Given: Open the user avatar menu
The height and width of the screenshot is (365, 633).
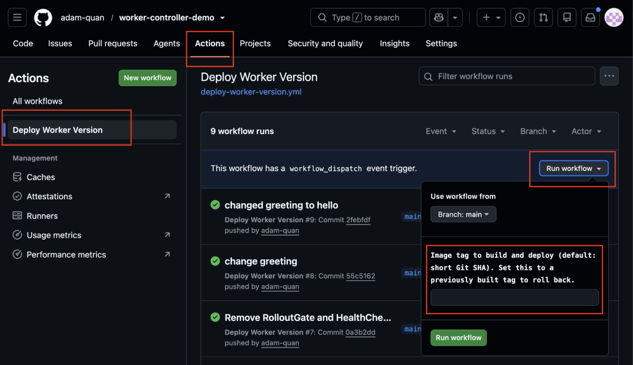Looking at the screenshot, I should [614, 17].
